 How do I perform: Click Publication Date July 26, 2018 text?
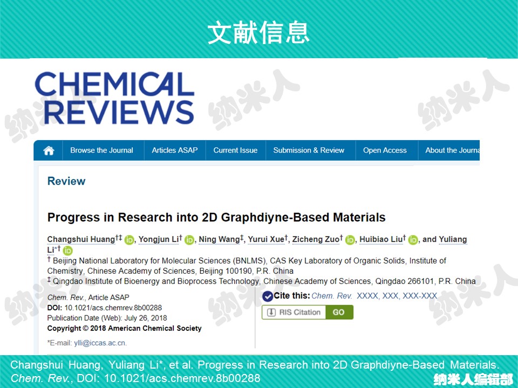pyautogui.click(x=107, y=318)
